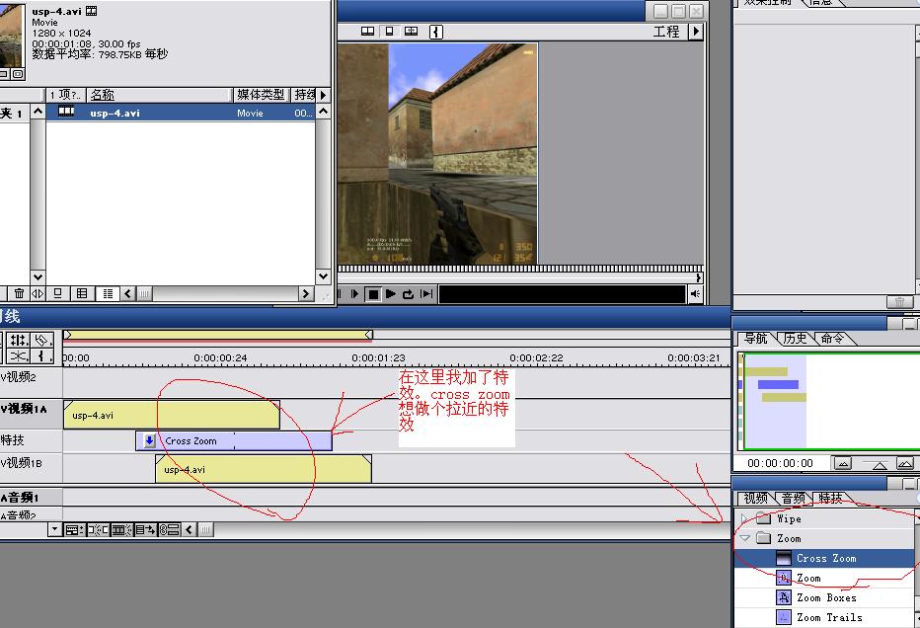Screen dimensions: 920x628
Task: Select the razor tool in timeline toolbox
Action: tap(41, 340)
